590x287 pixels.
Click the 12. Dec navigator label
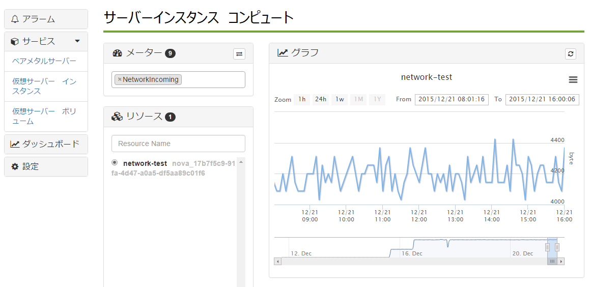pos(301,253)
